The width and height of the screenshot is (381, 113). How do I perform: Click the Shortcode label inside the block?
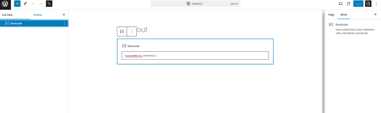pos(133,46)
